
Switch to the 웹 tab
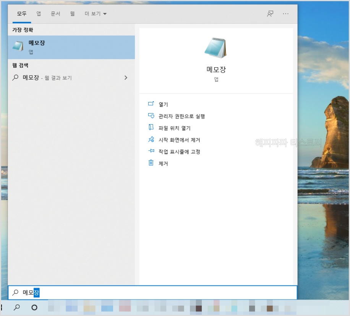[72, 14]
